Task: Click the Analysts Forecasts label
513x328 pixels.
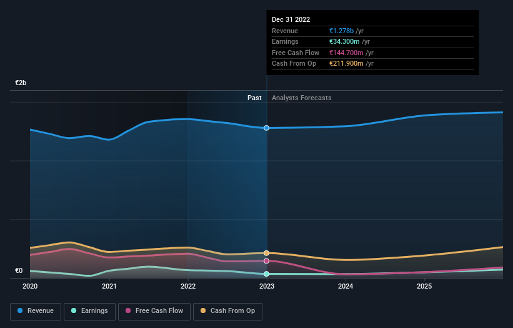Action: click(x=301, y=98)
